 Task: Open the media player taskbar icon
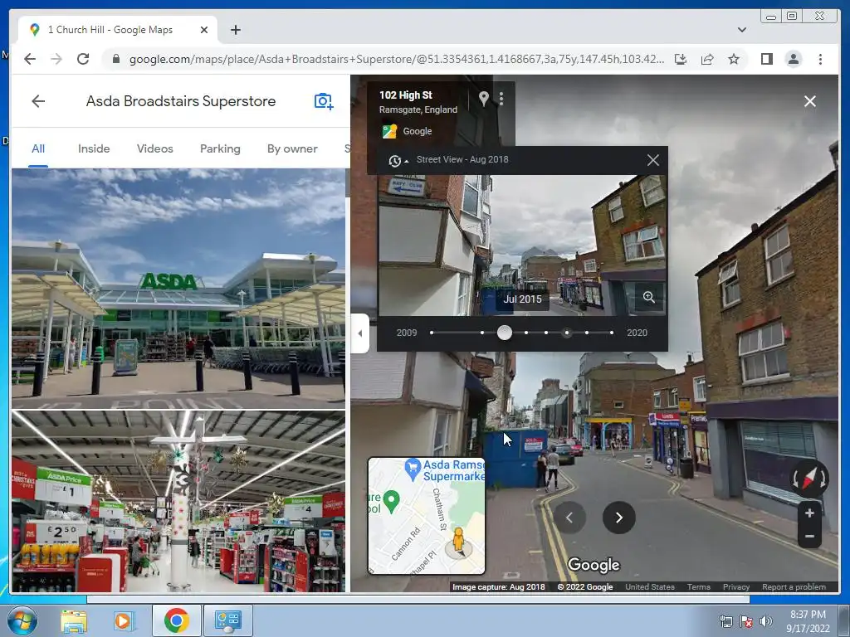click(x=124, y=620)
